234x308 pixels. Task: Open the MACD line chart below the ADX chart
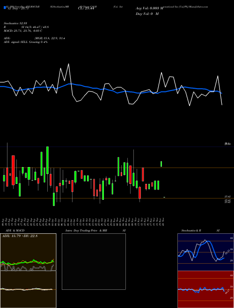pyautogui.click(x=28, y=289)
